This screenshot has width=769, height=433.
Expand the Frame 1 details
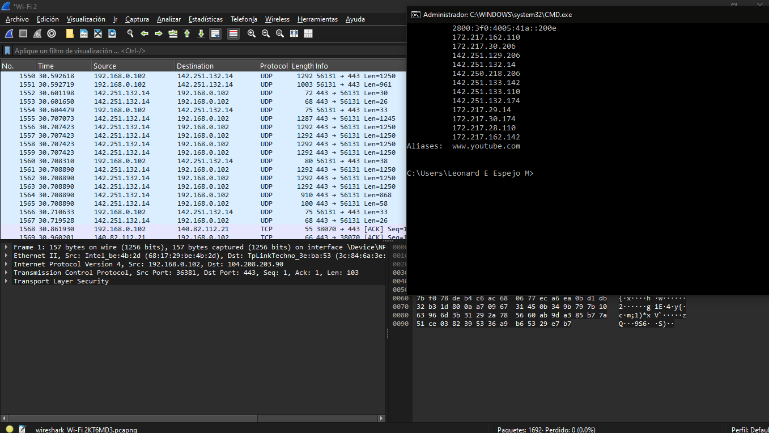[x=6, y=247]
